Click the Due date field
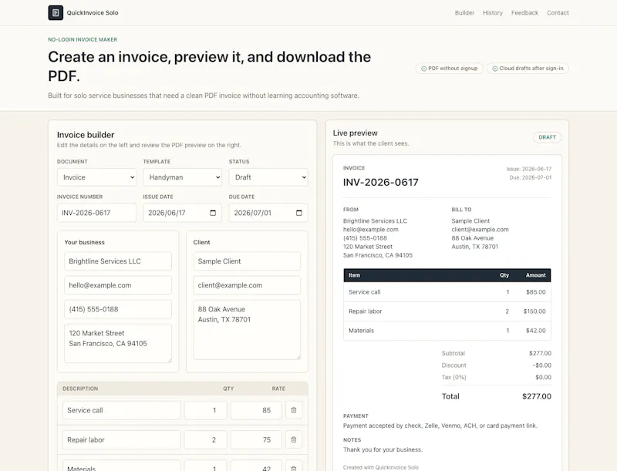Viewport: 617px width, 471px height. (x=268, y=213)
